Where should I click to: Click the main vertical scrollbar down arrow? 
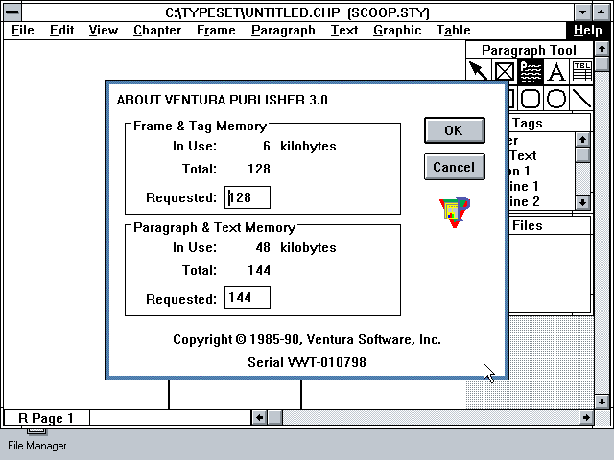click(602, 402)
